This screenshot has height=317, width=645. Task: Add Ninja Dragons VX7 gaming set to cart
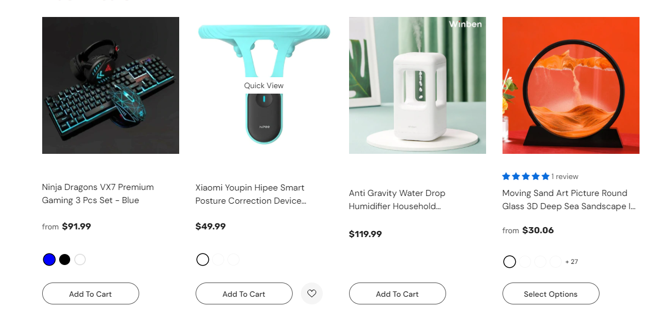90,293
